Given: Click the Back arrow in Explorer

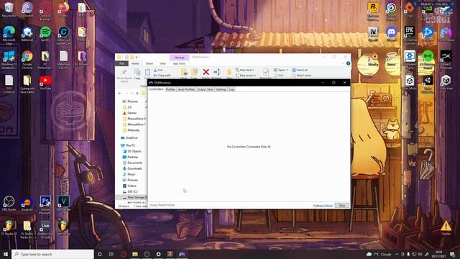Looking at the screenshot, I should 119,94.
